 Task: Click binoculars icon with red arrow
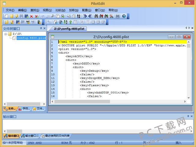coord(101,16)
